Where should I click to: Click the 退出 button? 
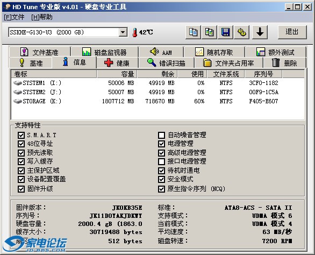tap(292, 32)
